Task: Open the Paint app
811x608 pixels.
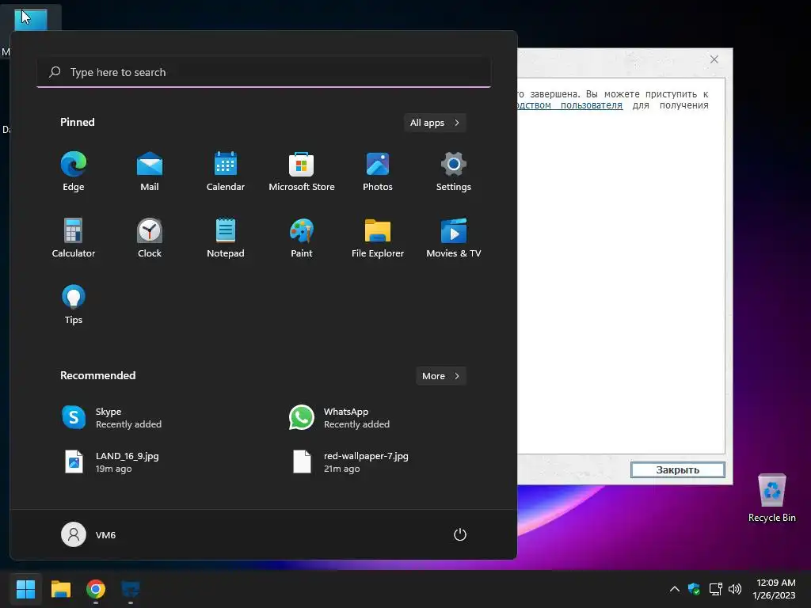Action: click(x=302, y=237)
